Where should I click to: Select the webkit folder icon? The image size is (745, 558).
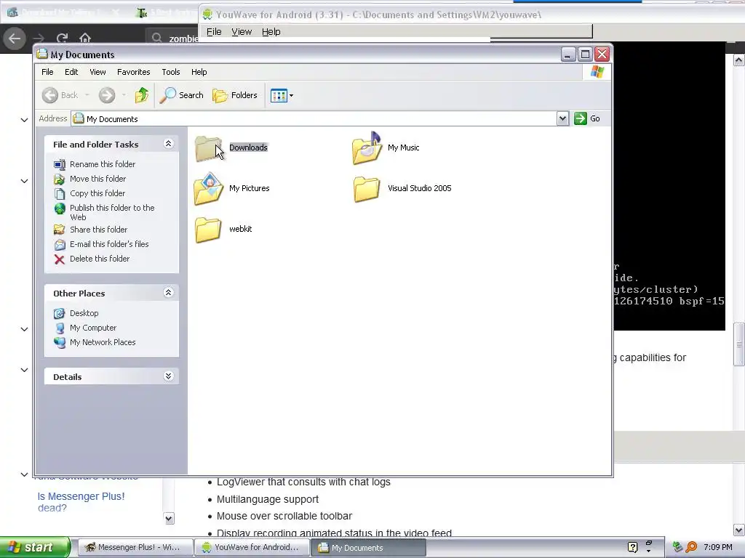[208, 230]
